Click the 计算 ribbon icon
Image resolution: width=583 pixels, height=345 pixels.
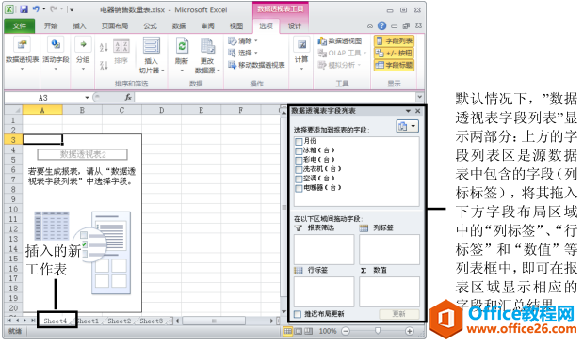(301, 45)
